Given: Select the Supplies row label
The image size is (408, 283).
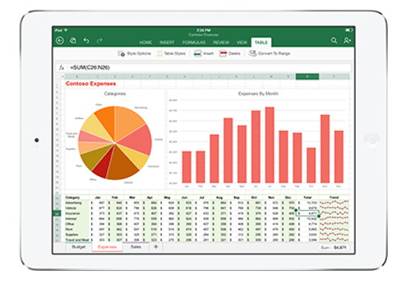Looking at the screenshot, I should click(x=72, y=235).
